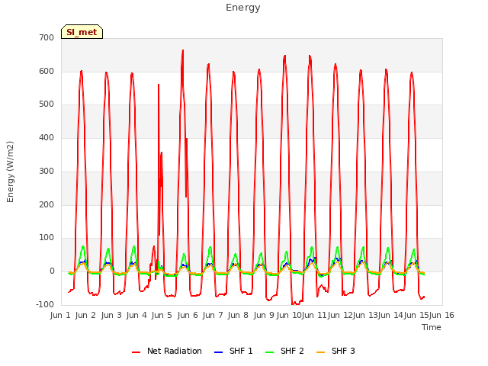Click the Jun 15 x-axis tick label
Viewport: 488px width, 366px height.
click(416, 315)
